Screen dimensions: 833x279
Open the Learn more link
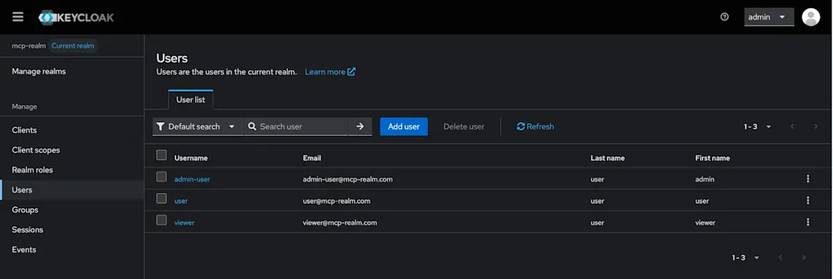click(330, 71)
